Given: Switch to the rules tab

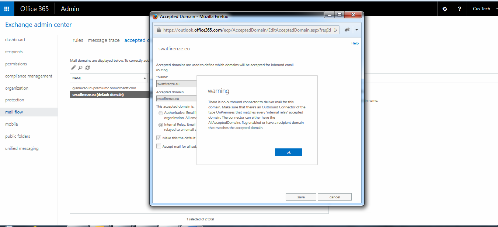Looking at the screenshot, I should (x=78, y=40).
